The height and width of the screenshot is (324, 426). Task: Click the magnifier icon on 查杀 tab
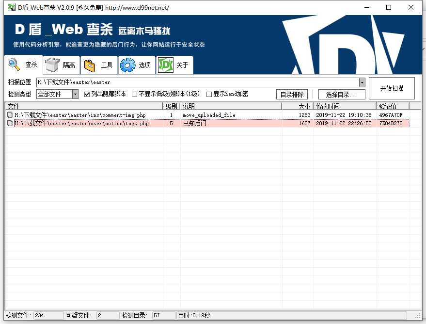[14, 65]
